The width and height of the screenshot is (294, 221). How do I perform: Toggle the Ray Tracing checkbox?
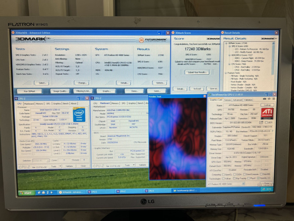click(234, 178)
